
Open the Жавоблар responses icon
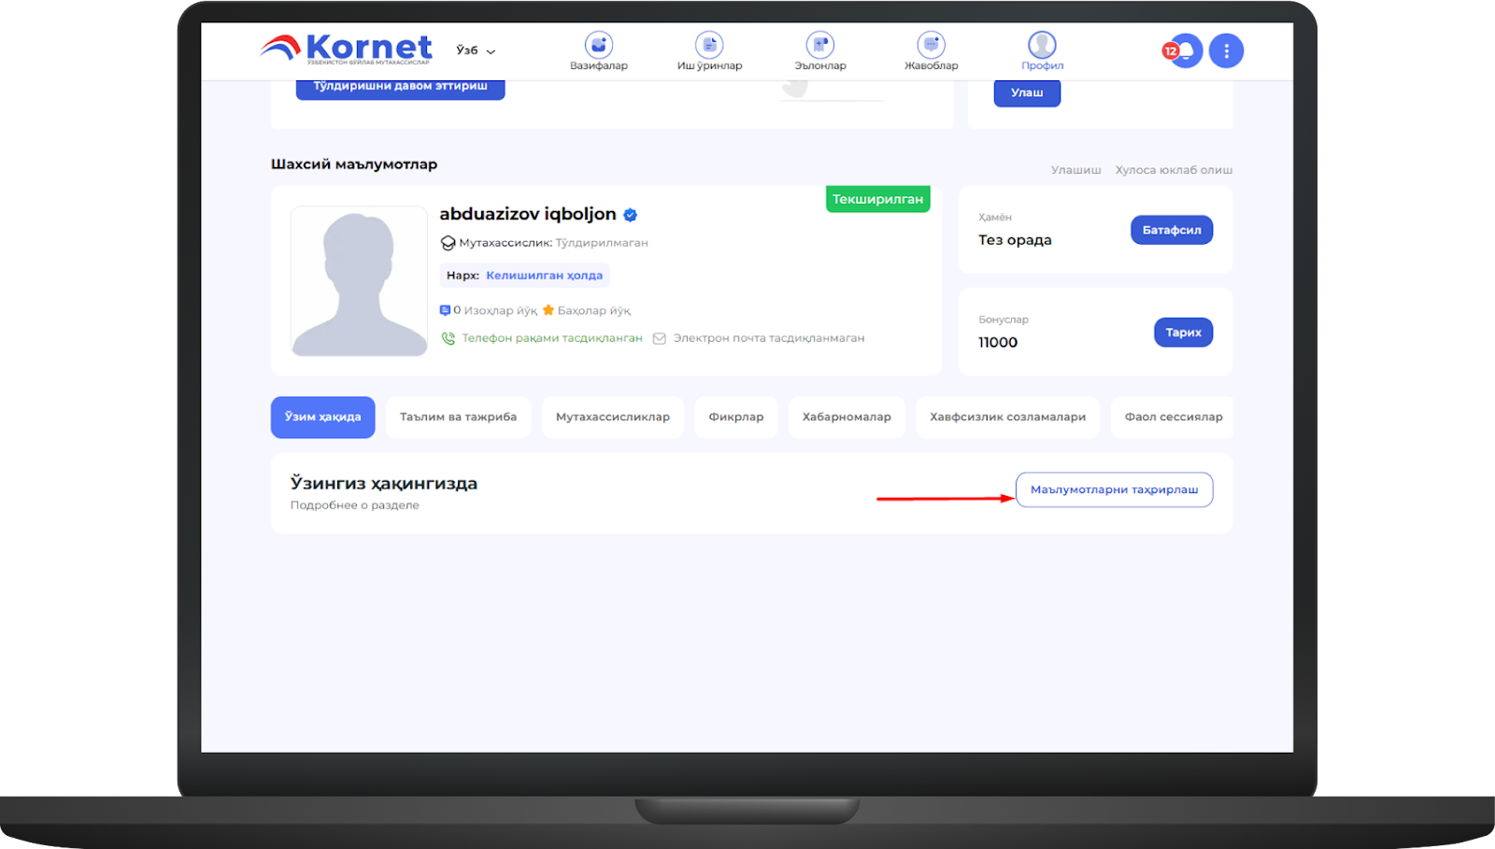coord(931,46)
